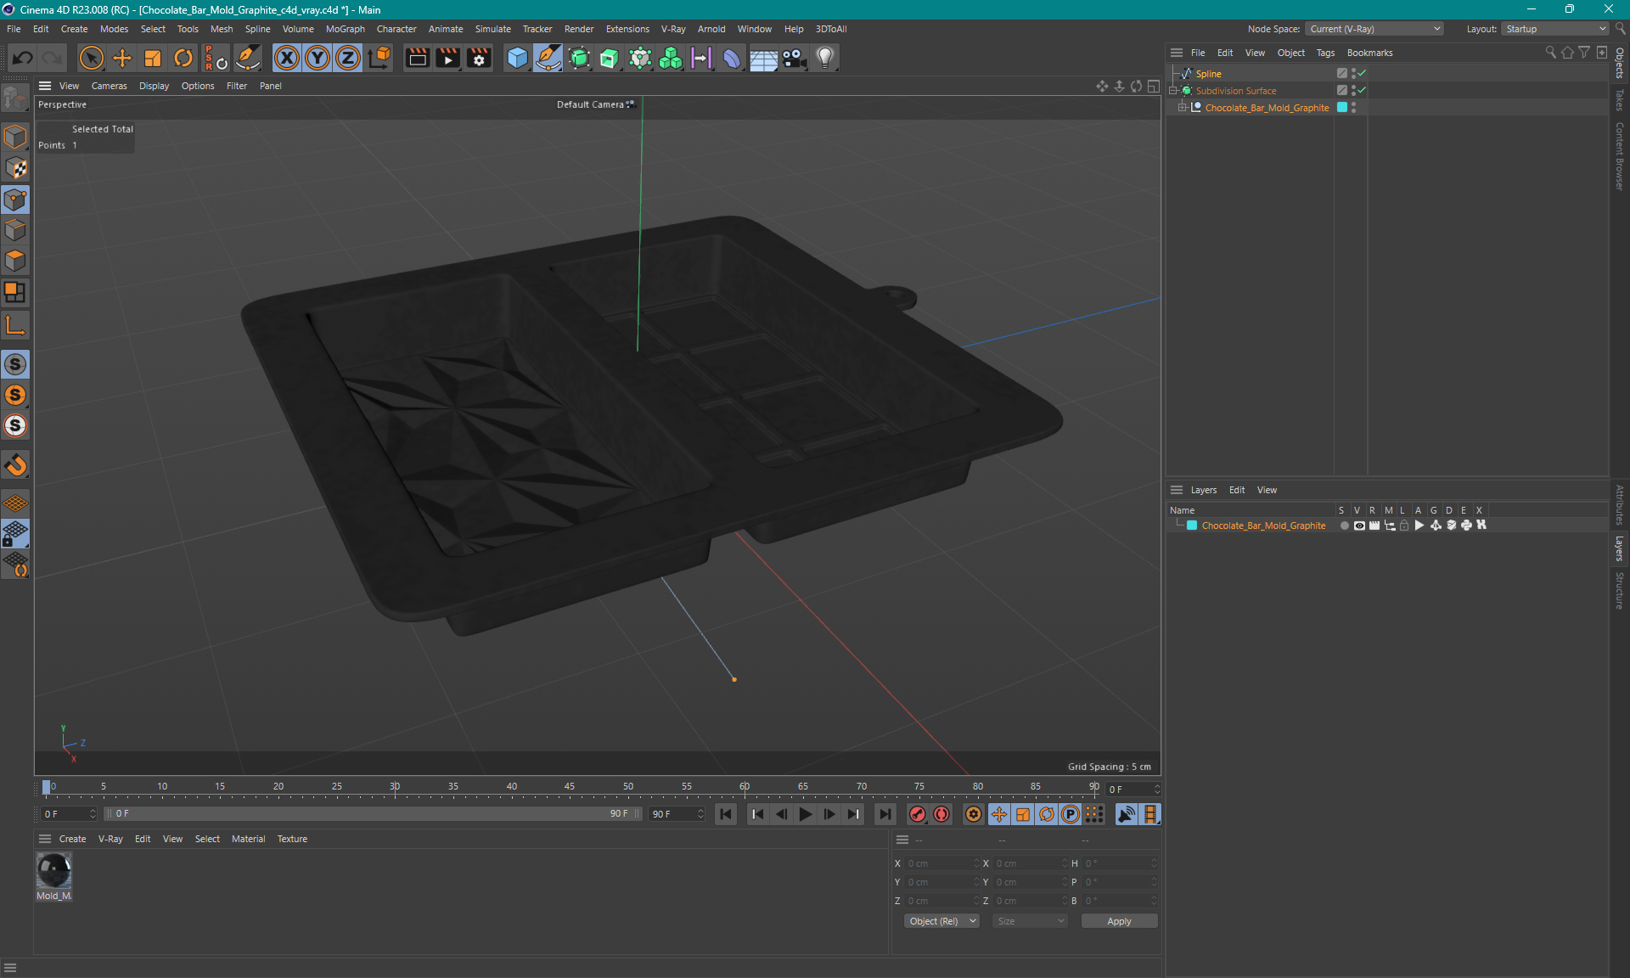
Task: Select the Rotate tool
Action: [183, 58]
